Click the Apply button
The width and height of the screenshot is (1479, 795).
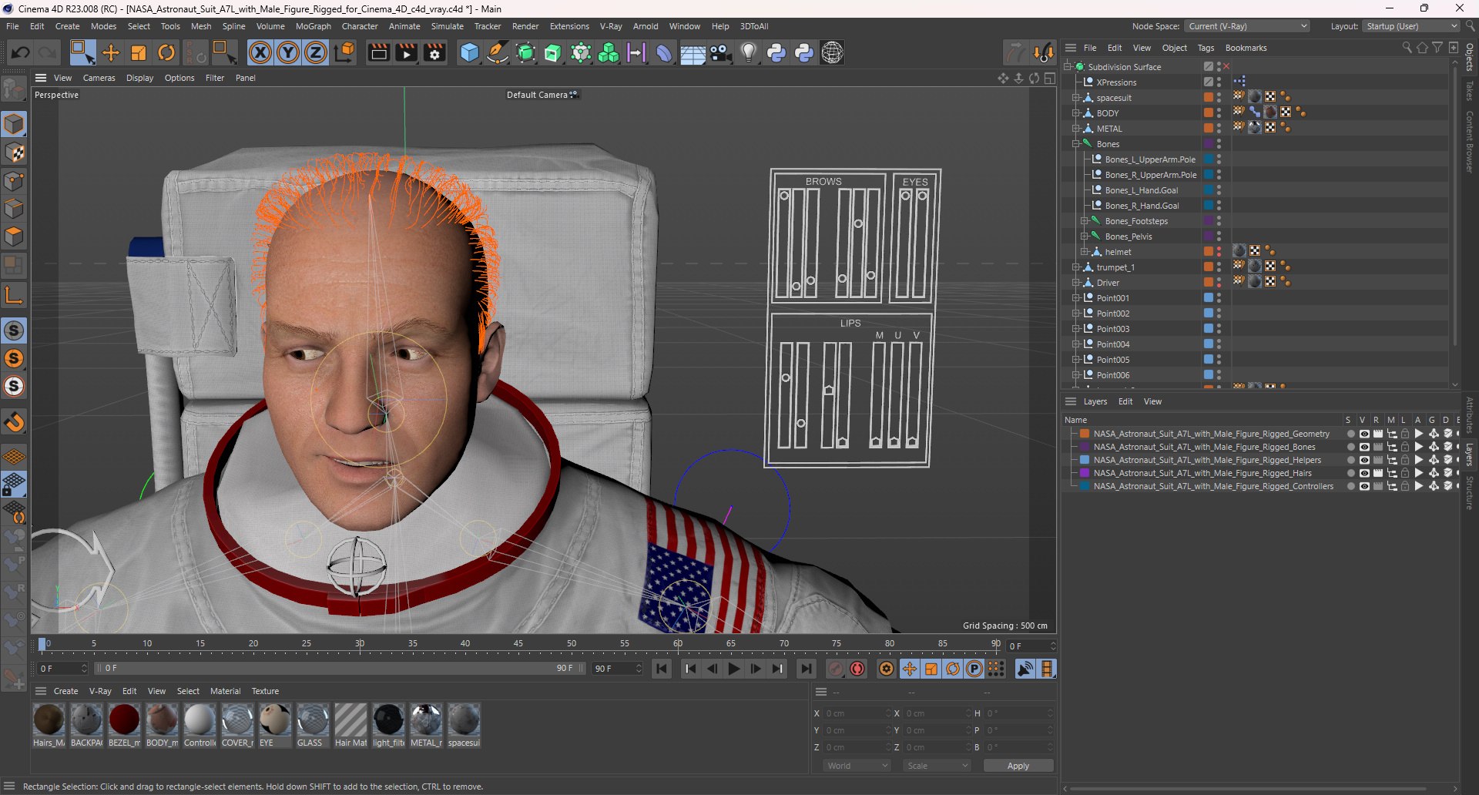click(1018, 766)
